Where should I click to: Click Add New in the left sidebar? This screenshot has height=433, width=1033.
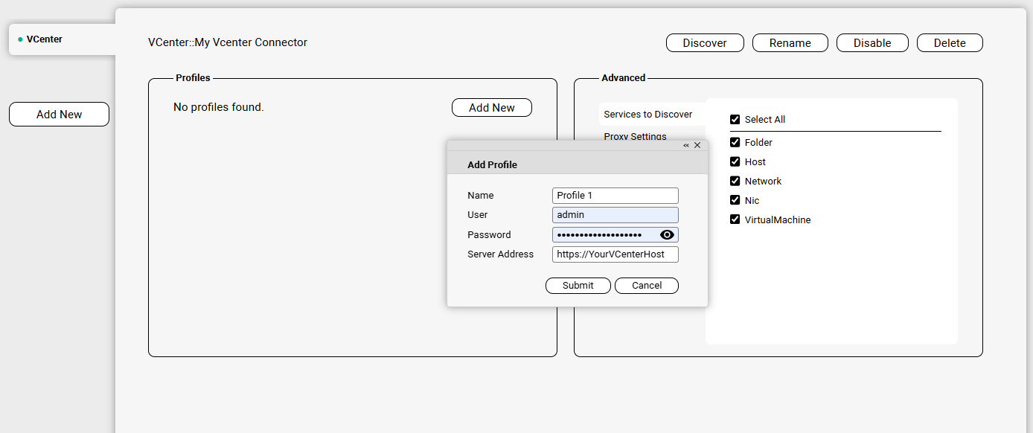[59, 115]
